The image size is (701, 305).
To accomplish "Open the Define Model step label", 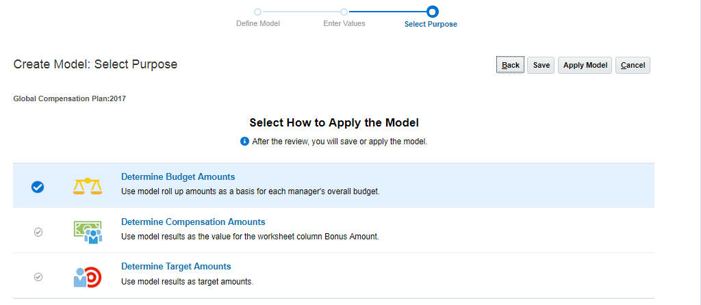I will [x=257, y=24].
